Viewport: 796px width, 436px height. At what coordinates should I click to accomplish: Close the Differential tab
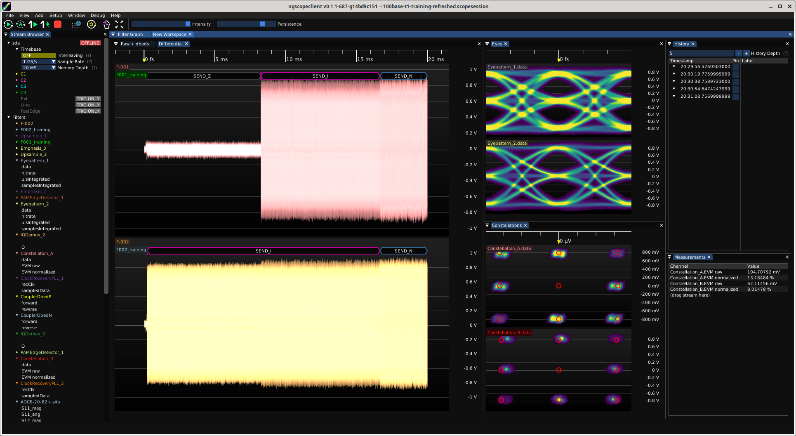186,44
